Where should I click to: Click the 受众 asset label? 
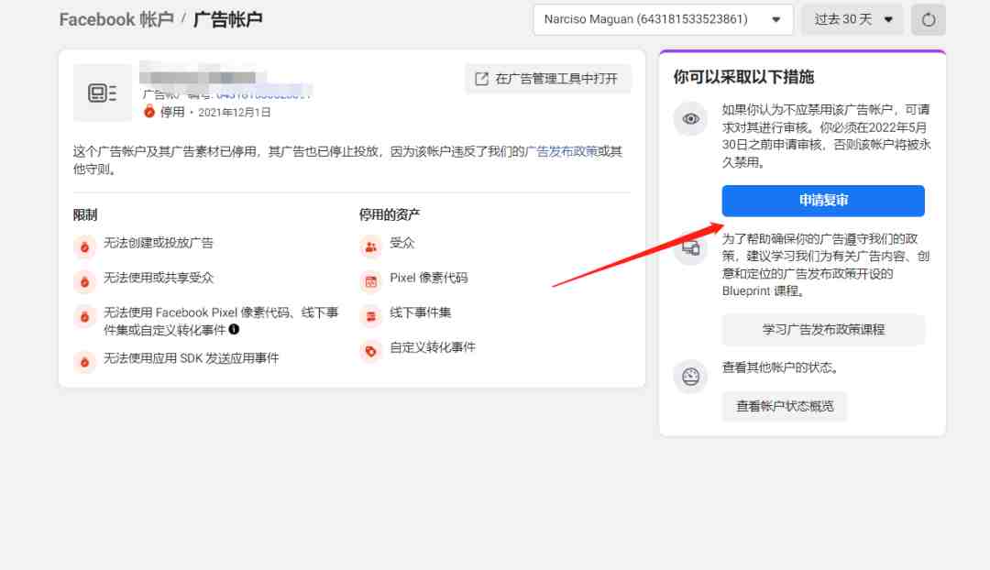(402, 243)
